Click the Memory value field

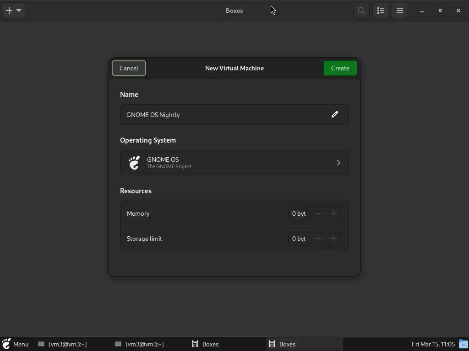[x=299, y=213]
